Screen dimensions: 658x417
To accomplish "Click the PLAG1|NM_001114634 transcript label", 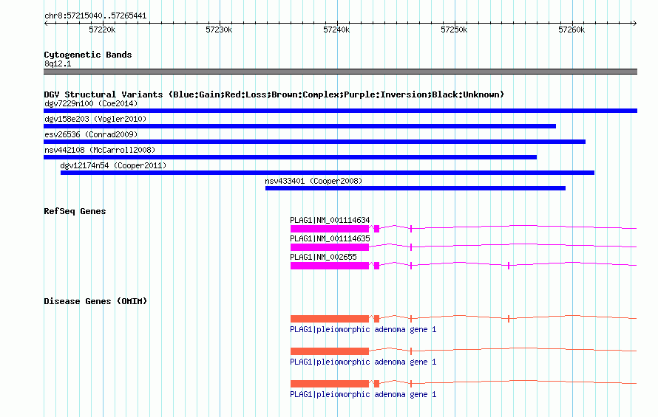I will [330, 220].
